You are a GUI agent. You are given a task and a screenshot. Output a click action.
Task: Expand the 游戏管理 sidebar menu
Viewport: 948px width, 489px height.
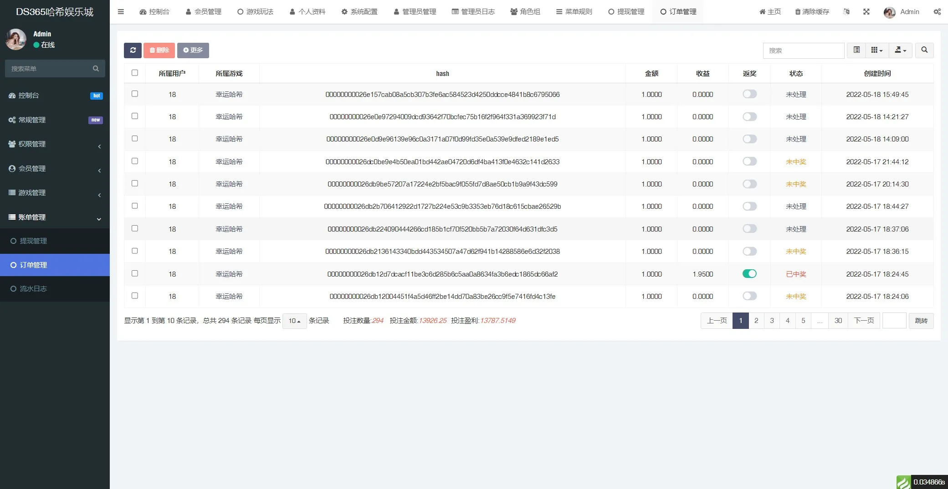click(x=54, y=192)
